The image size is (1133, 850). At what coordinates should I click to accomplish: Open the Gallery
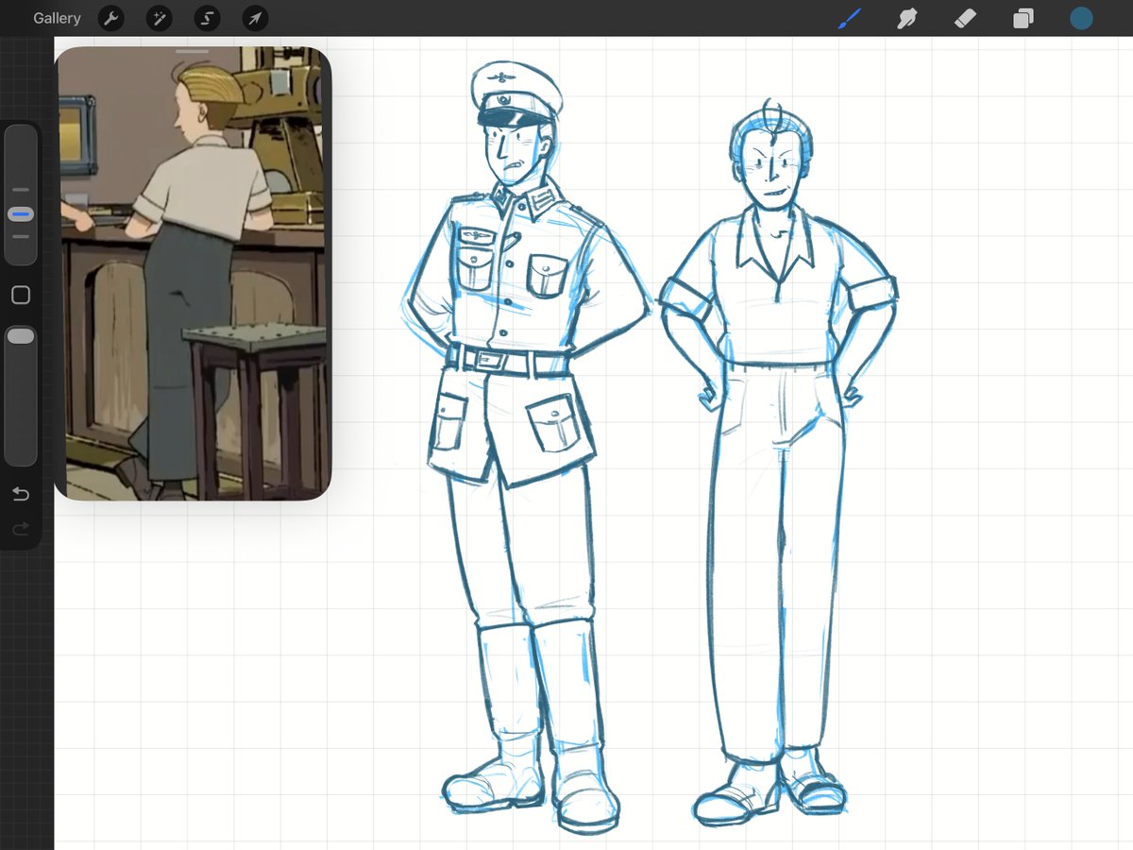(57, 18)
